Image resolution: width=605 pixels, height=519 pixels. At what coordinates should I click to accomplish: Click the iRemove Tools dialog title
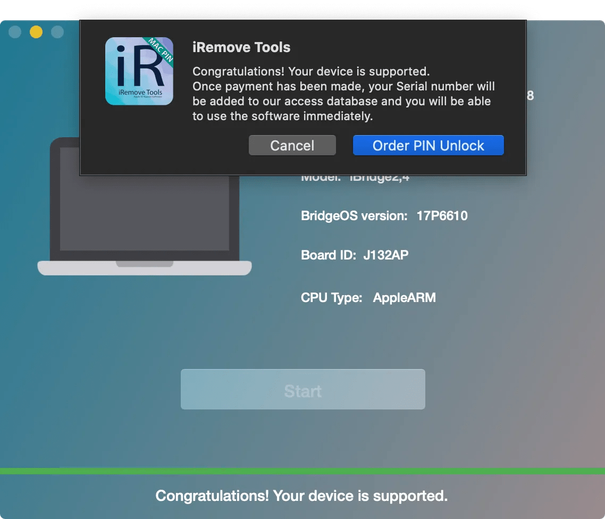pos(241,47)
